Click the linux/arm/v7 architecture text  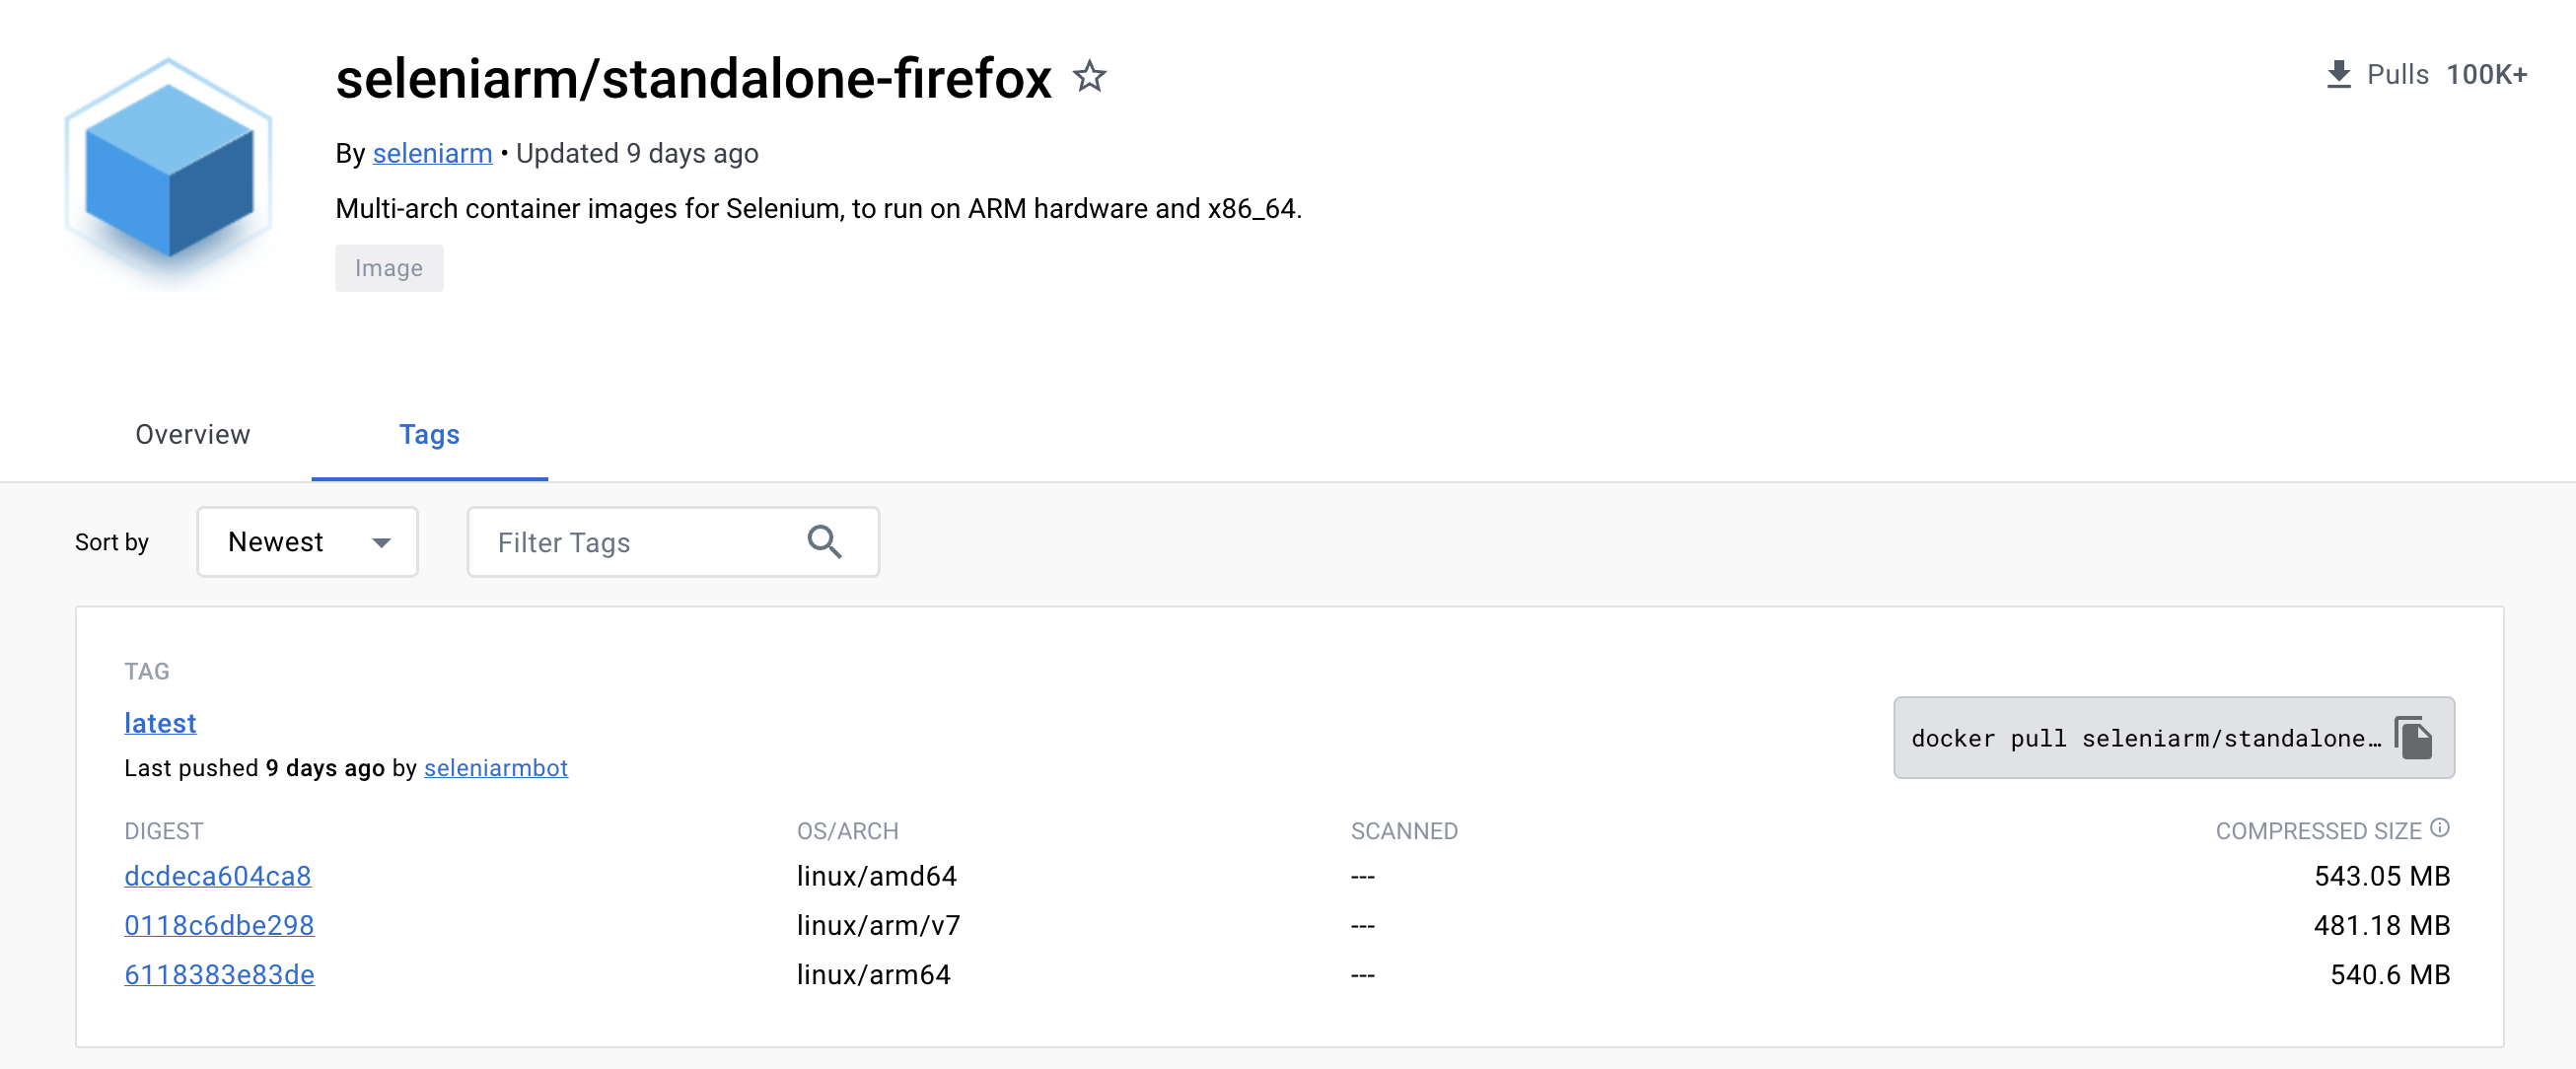pyautogui.click(x=878, y=925)
